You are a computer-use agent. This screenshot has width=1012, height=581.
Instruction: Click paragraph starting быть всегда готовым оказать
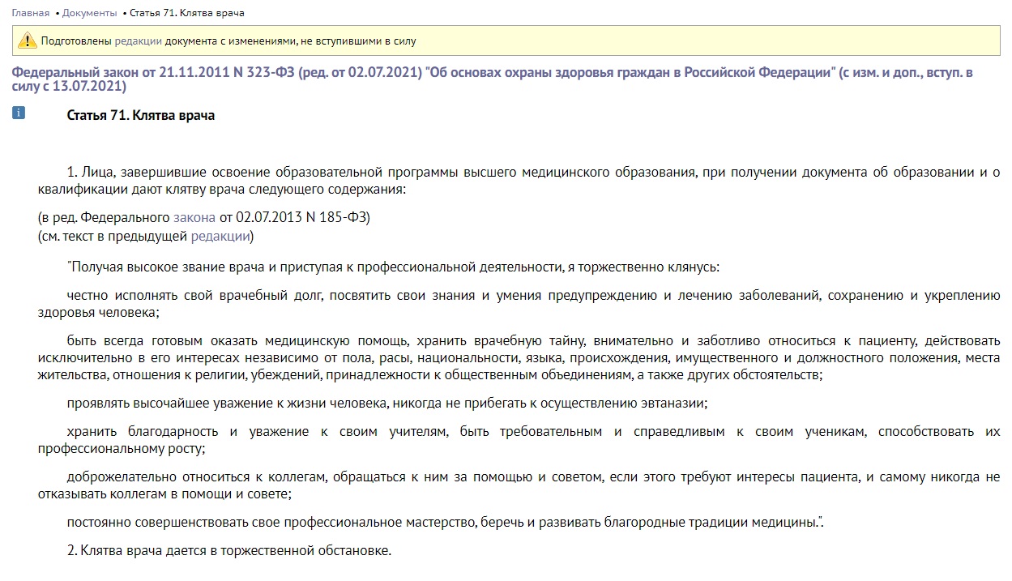[x=519, y=357]
